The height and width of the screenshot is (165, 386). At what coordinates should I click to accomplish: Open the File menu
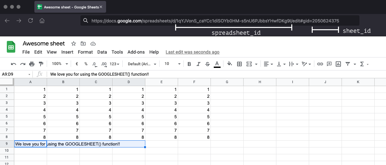[x=26, y=52]
